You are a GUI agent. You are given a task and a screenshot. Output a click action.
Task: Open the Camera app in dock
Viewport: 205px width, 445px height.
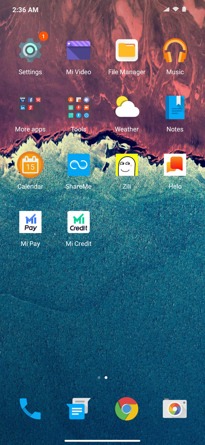click(175, 409)
